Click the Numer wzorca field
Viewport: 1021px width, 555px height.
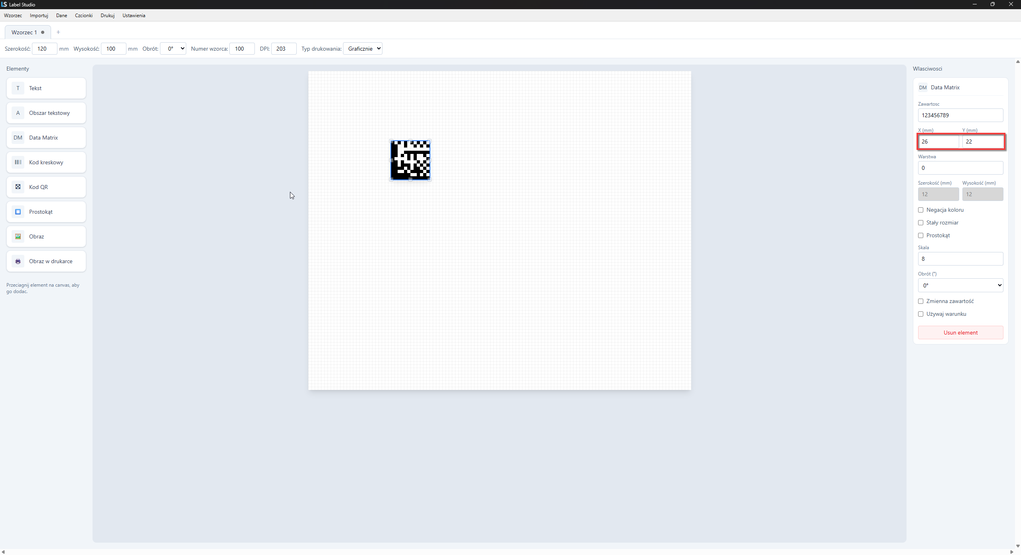[242, 49]
